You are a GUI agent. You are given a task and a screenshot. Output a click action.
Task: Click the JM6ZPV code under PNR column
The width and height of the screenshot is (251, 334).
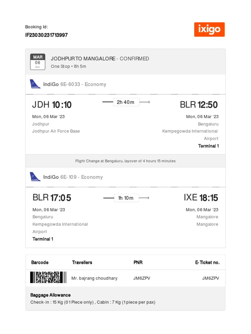click(x=142, y=278)
